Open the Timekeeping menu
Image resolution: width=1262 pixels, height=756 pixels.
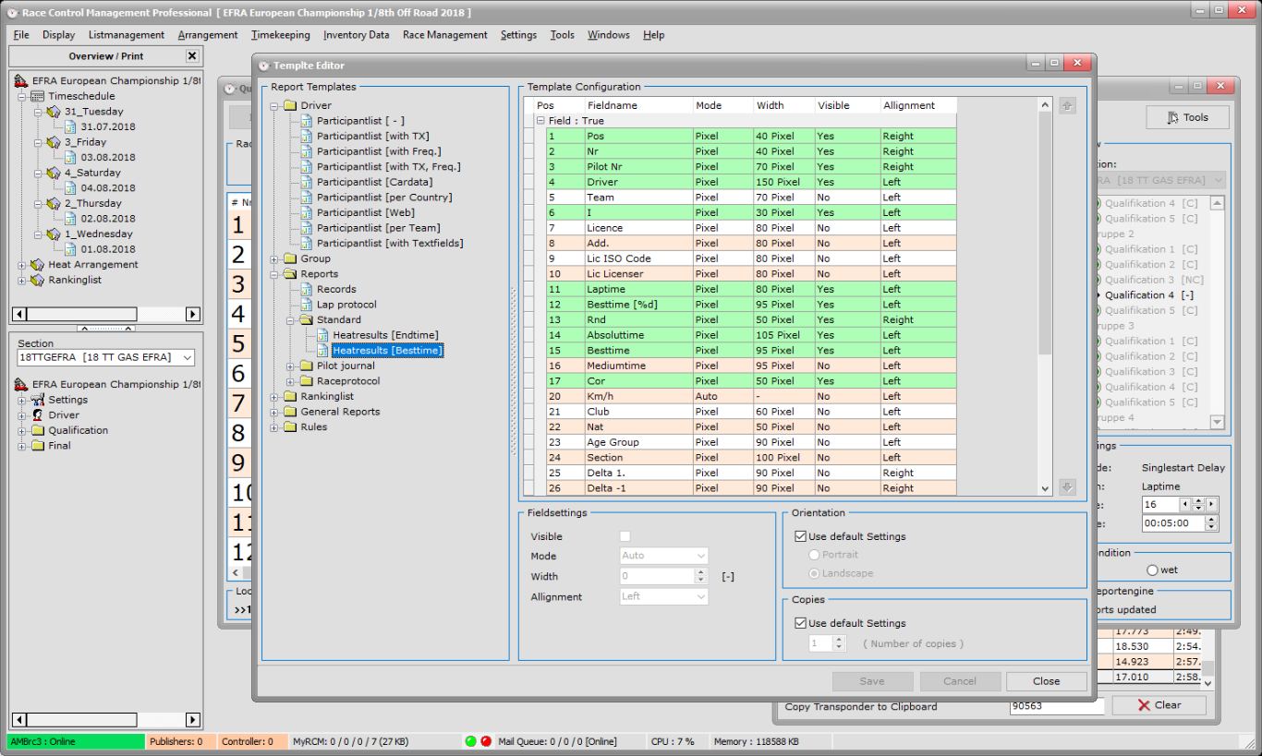pos(280,35)
